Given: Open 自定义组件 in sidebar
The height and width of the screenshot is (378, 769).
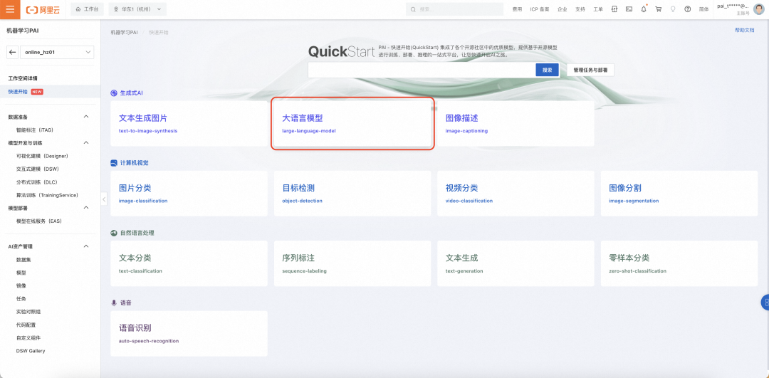Looking at the screenshot, I should click(28, 338).
